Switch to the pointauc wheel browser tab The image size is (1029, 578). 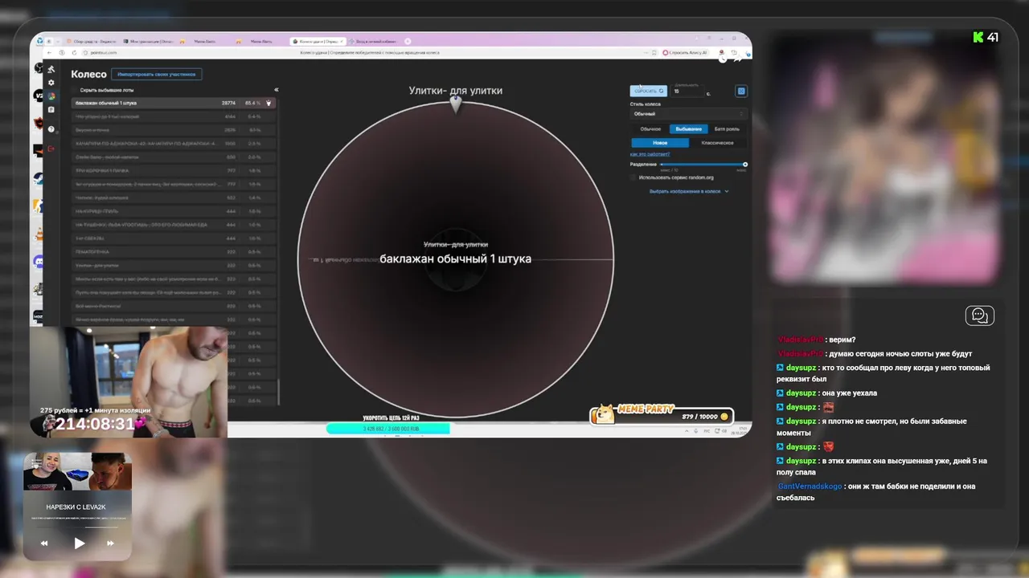point(318,41)
